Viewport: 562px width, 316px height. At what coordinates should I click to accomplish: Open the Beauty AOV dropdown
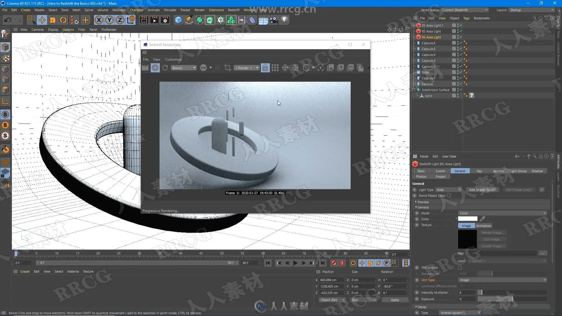point(184,68)
